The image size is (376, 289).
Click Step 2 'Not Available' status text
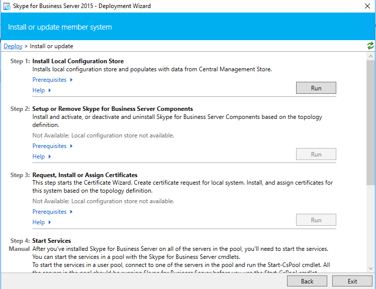104,135
